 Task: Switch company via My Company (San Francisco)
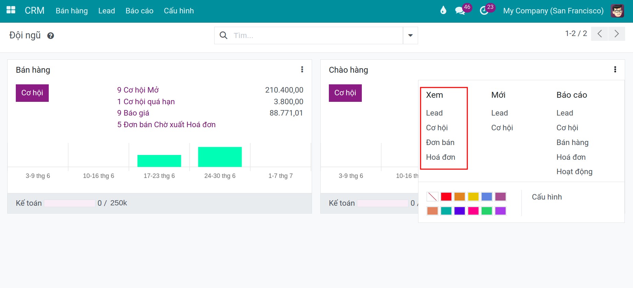coord(553,11)
